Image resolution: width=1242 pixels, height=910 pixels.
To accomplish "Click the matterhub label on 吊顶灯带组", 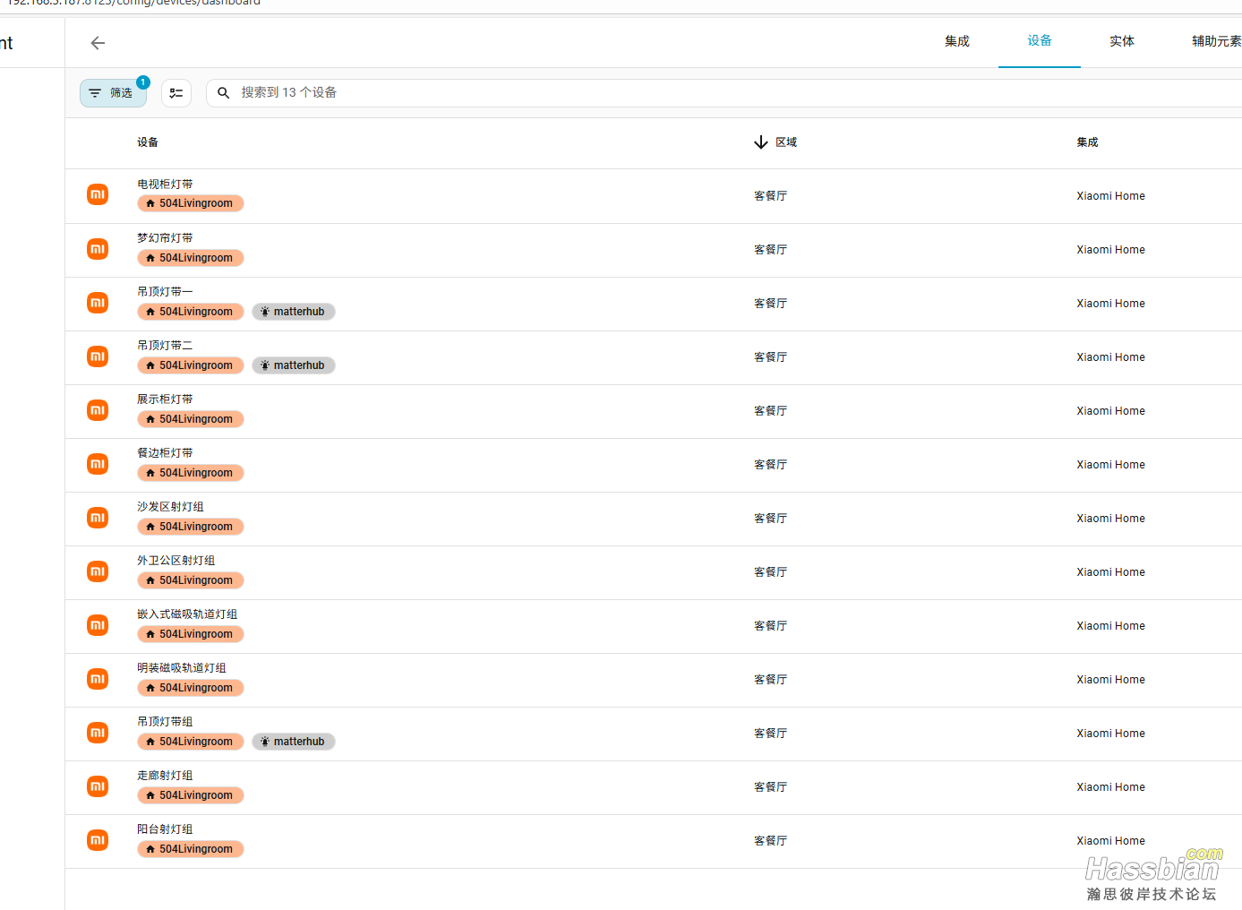I will (293, 742).
